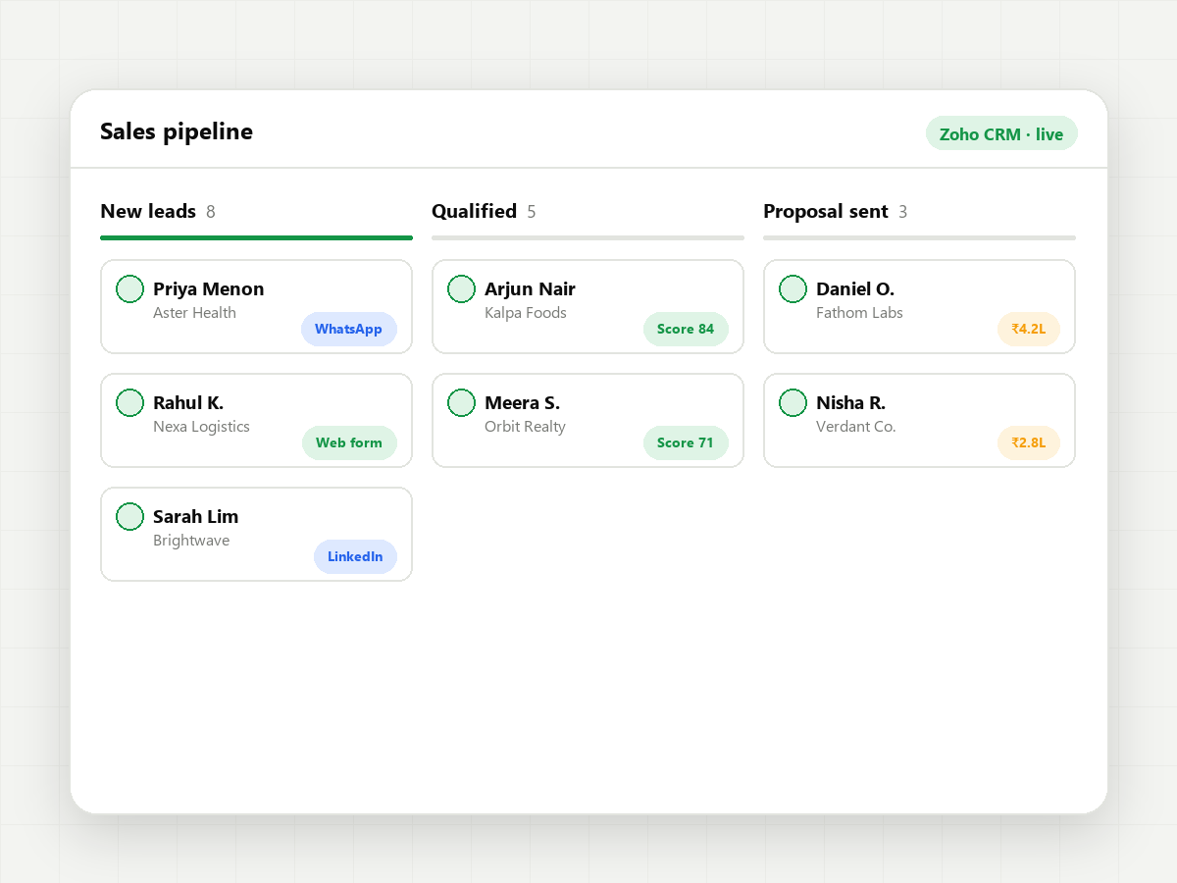Select the Web form source tag
1177x883 pixels.
click(349, 442)
